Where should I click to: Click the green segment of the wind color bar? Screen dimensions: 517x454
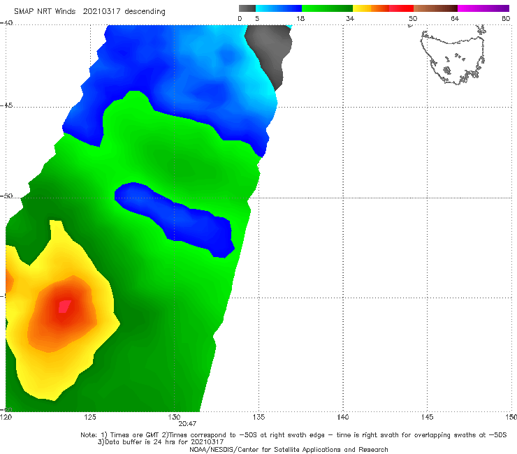click(x=327, y=8)
